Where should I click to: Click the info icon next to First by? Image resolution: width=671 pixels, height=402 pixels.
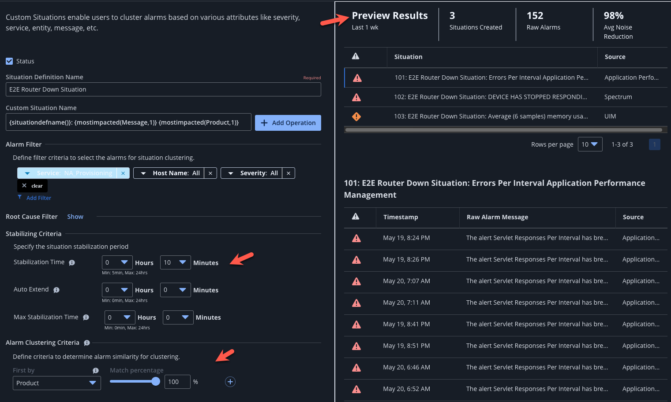click(96, 370)
